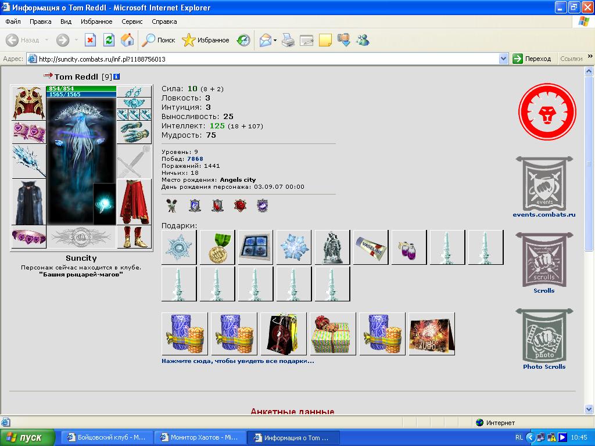Click the red helmet equipment slot
Viewport: 595px width, 446px height.
tap(28, 103)
